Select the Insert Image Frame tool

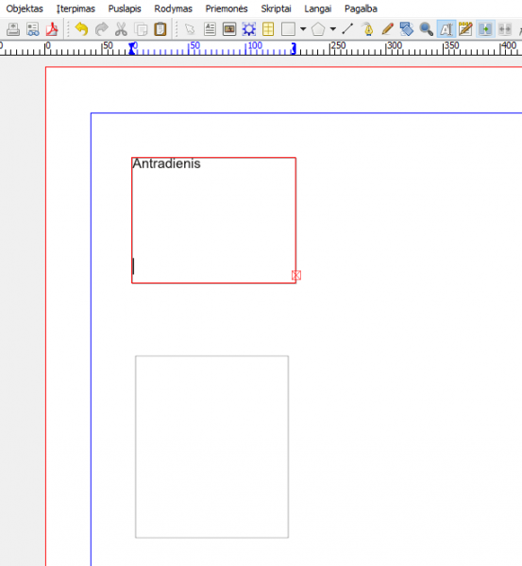(x=229, y=29)
